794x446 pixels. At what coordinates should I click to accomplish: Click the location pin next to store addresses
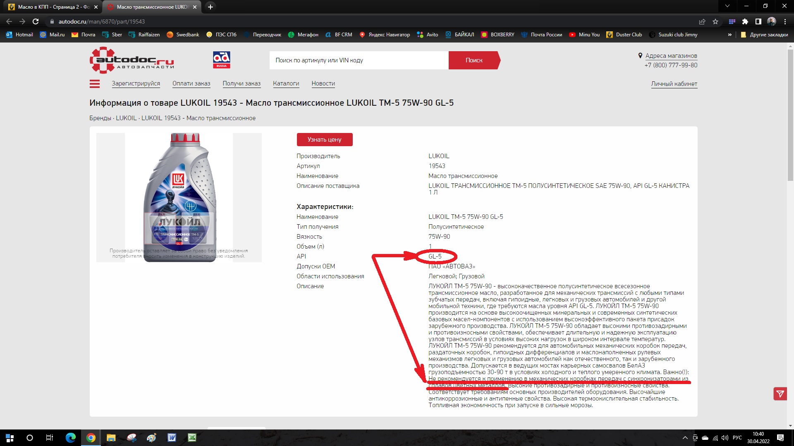(640, 55)
